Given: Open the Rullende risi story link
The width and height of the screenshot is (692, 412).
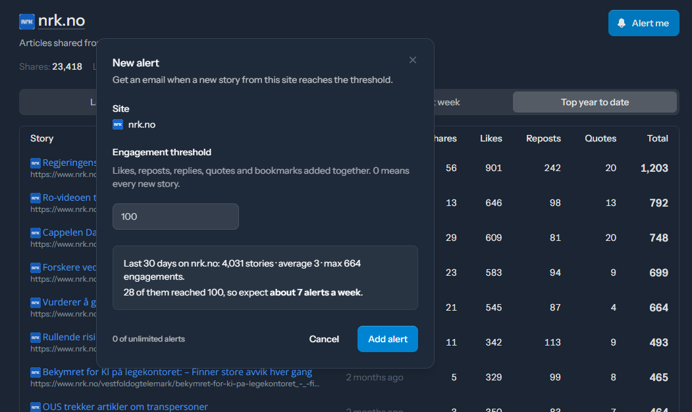Looking at the screenshot, I should pos(69,336).
